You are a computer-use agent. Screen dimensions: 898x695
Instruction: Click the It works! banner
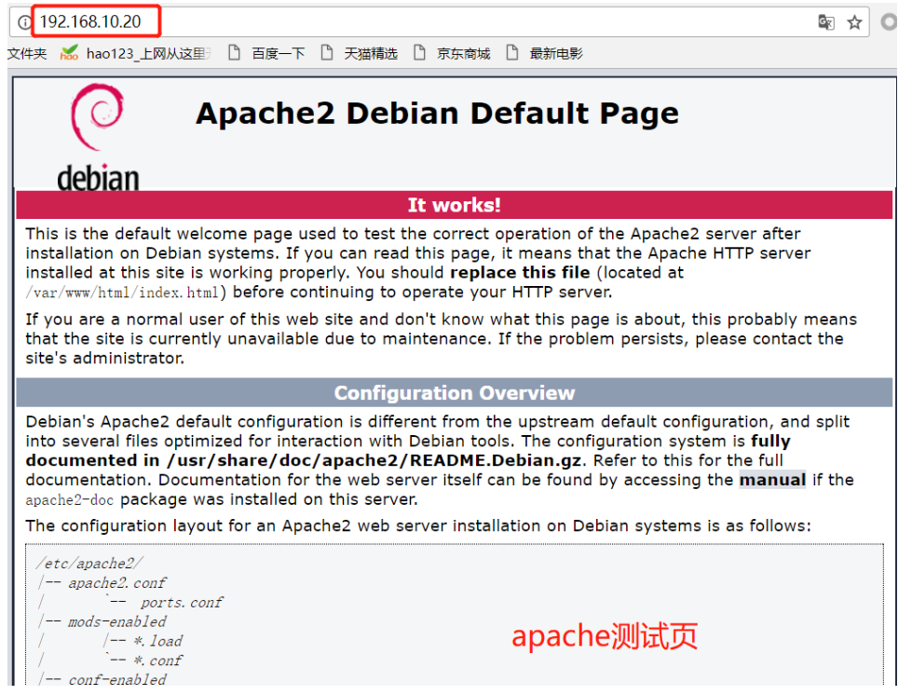(455, 205)
